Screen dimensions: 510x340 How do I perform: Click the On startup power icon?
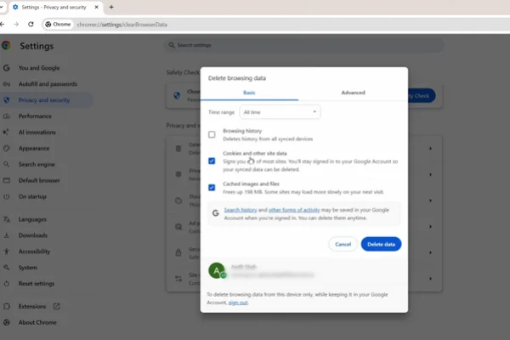point(7,196)
